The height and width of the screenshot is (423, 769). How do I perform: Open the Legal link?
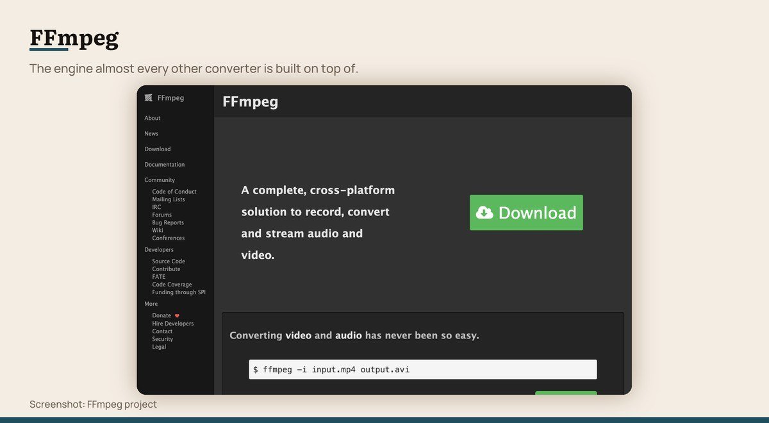159,347
